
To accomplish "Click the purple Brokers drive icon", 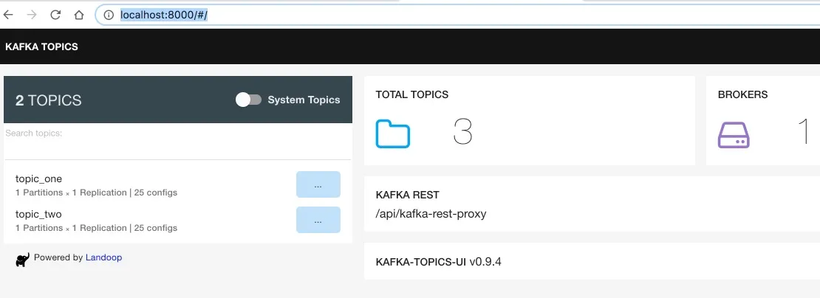I will pyautogui.click(x=734, y=134).
